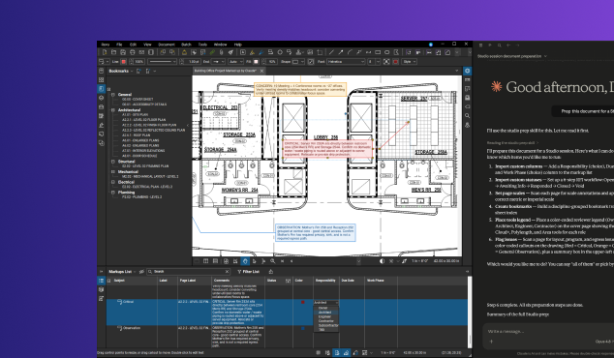
Task: Select the Pan hand tool below drawing
Action: (x=245, y=261)
